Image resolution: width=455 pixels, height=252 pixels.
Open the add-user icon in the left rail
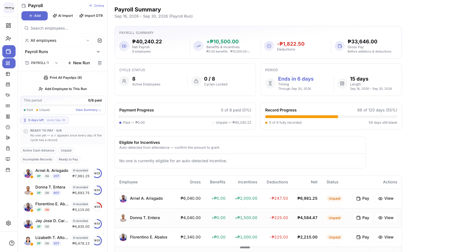click(x=8, y=39)
